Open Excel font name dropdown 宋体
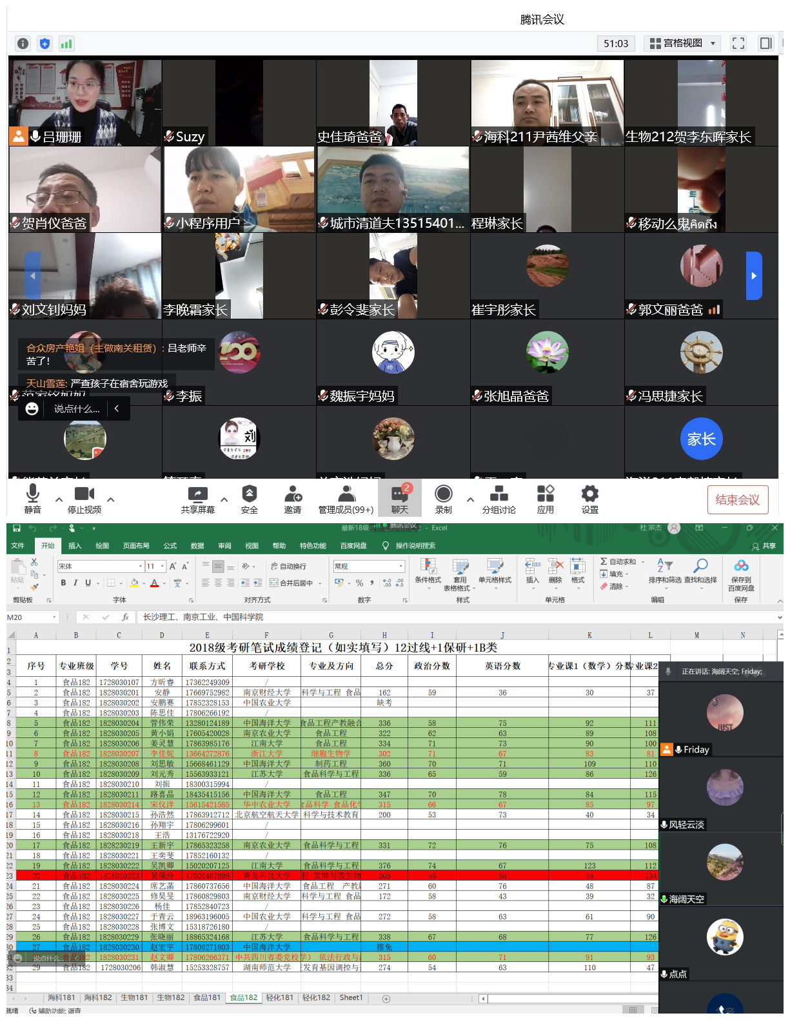 141,566
